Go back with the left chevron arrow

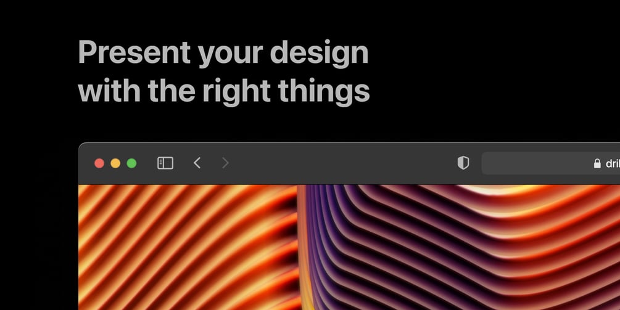point(197,163)
